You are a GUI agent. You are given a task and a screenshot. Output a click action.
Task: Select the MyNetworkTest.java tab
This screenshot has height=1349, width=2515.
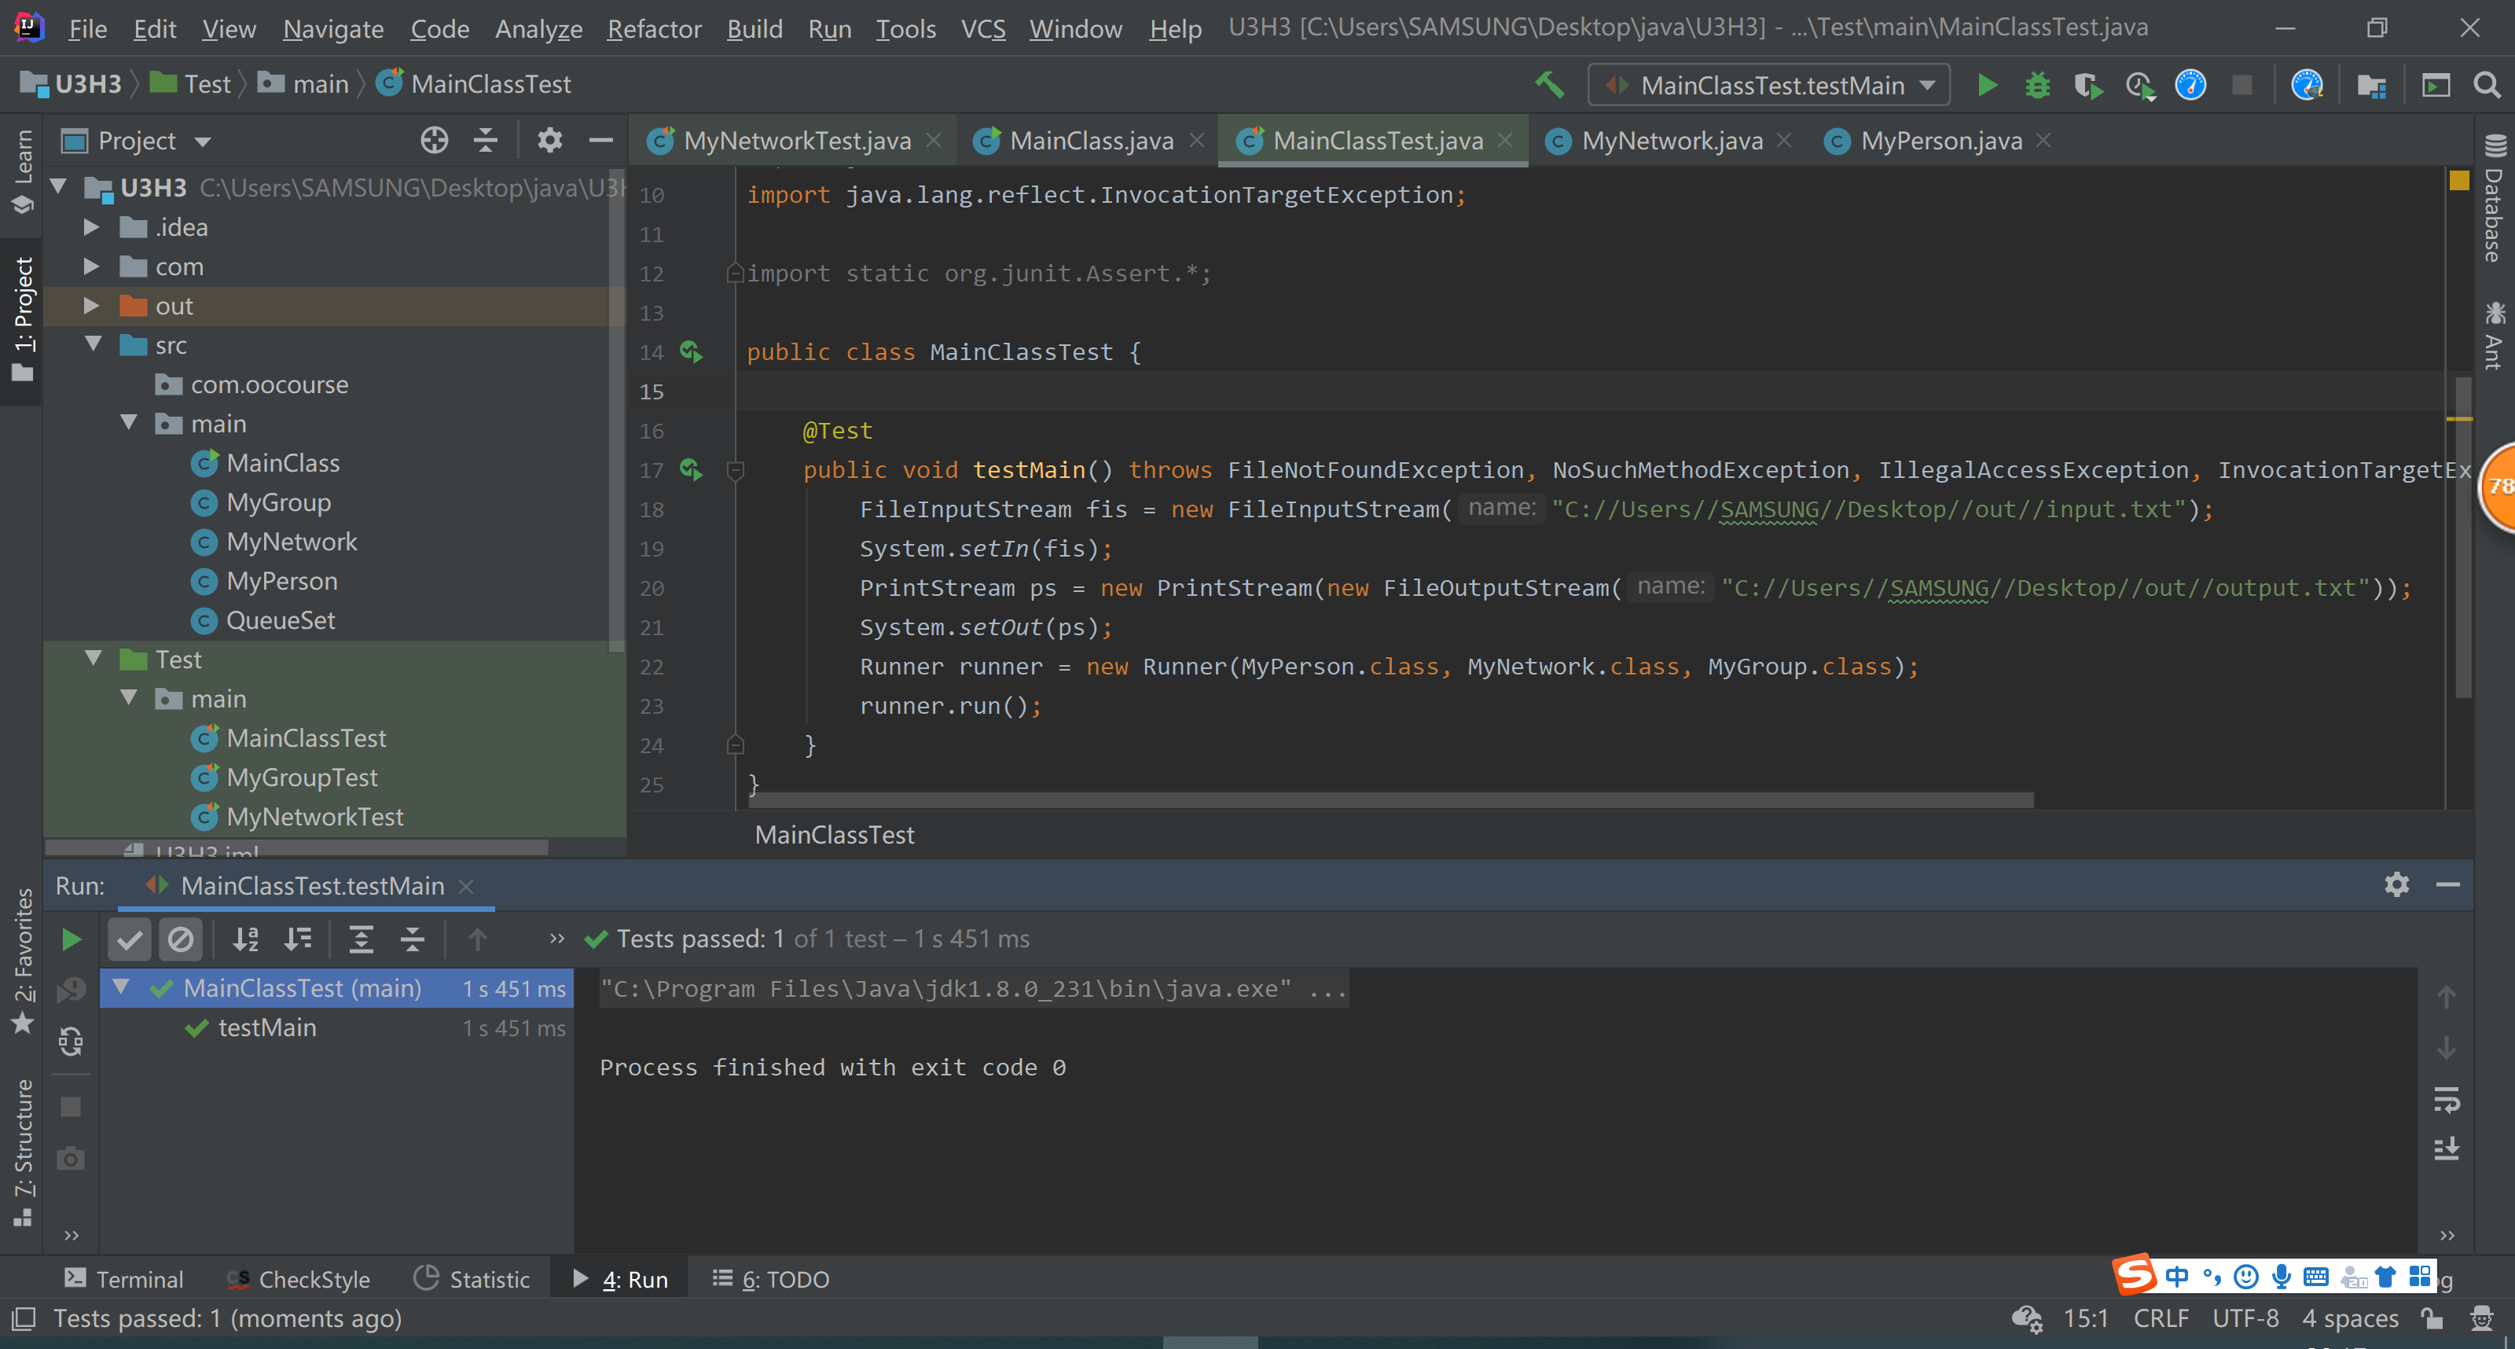tap(797, 140)
